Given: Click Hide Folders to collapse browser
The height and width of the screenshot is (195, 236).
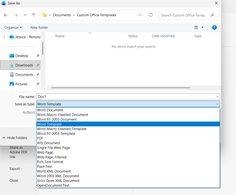Looking at the screenshot, I should pyautogui.click(x=15, y=138).
